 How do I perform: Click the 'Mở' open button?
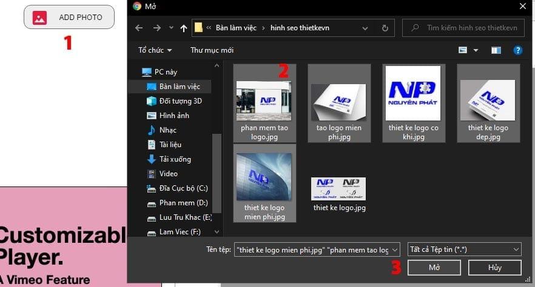tap(434, 268)
